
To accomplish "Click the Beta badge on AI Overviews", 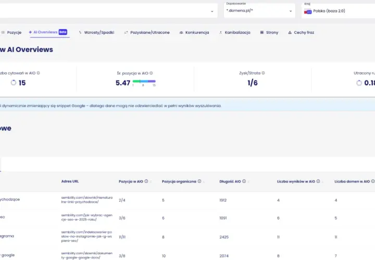I will coord(63,32).
